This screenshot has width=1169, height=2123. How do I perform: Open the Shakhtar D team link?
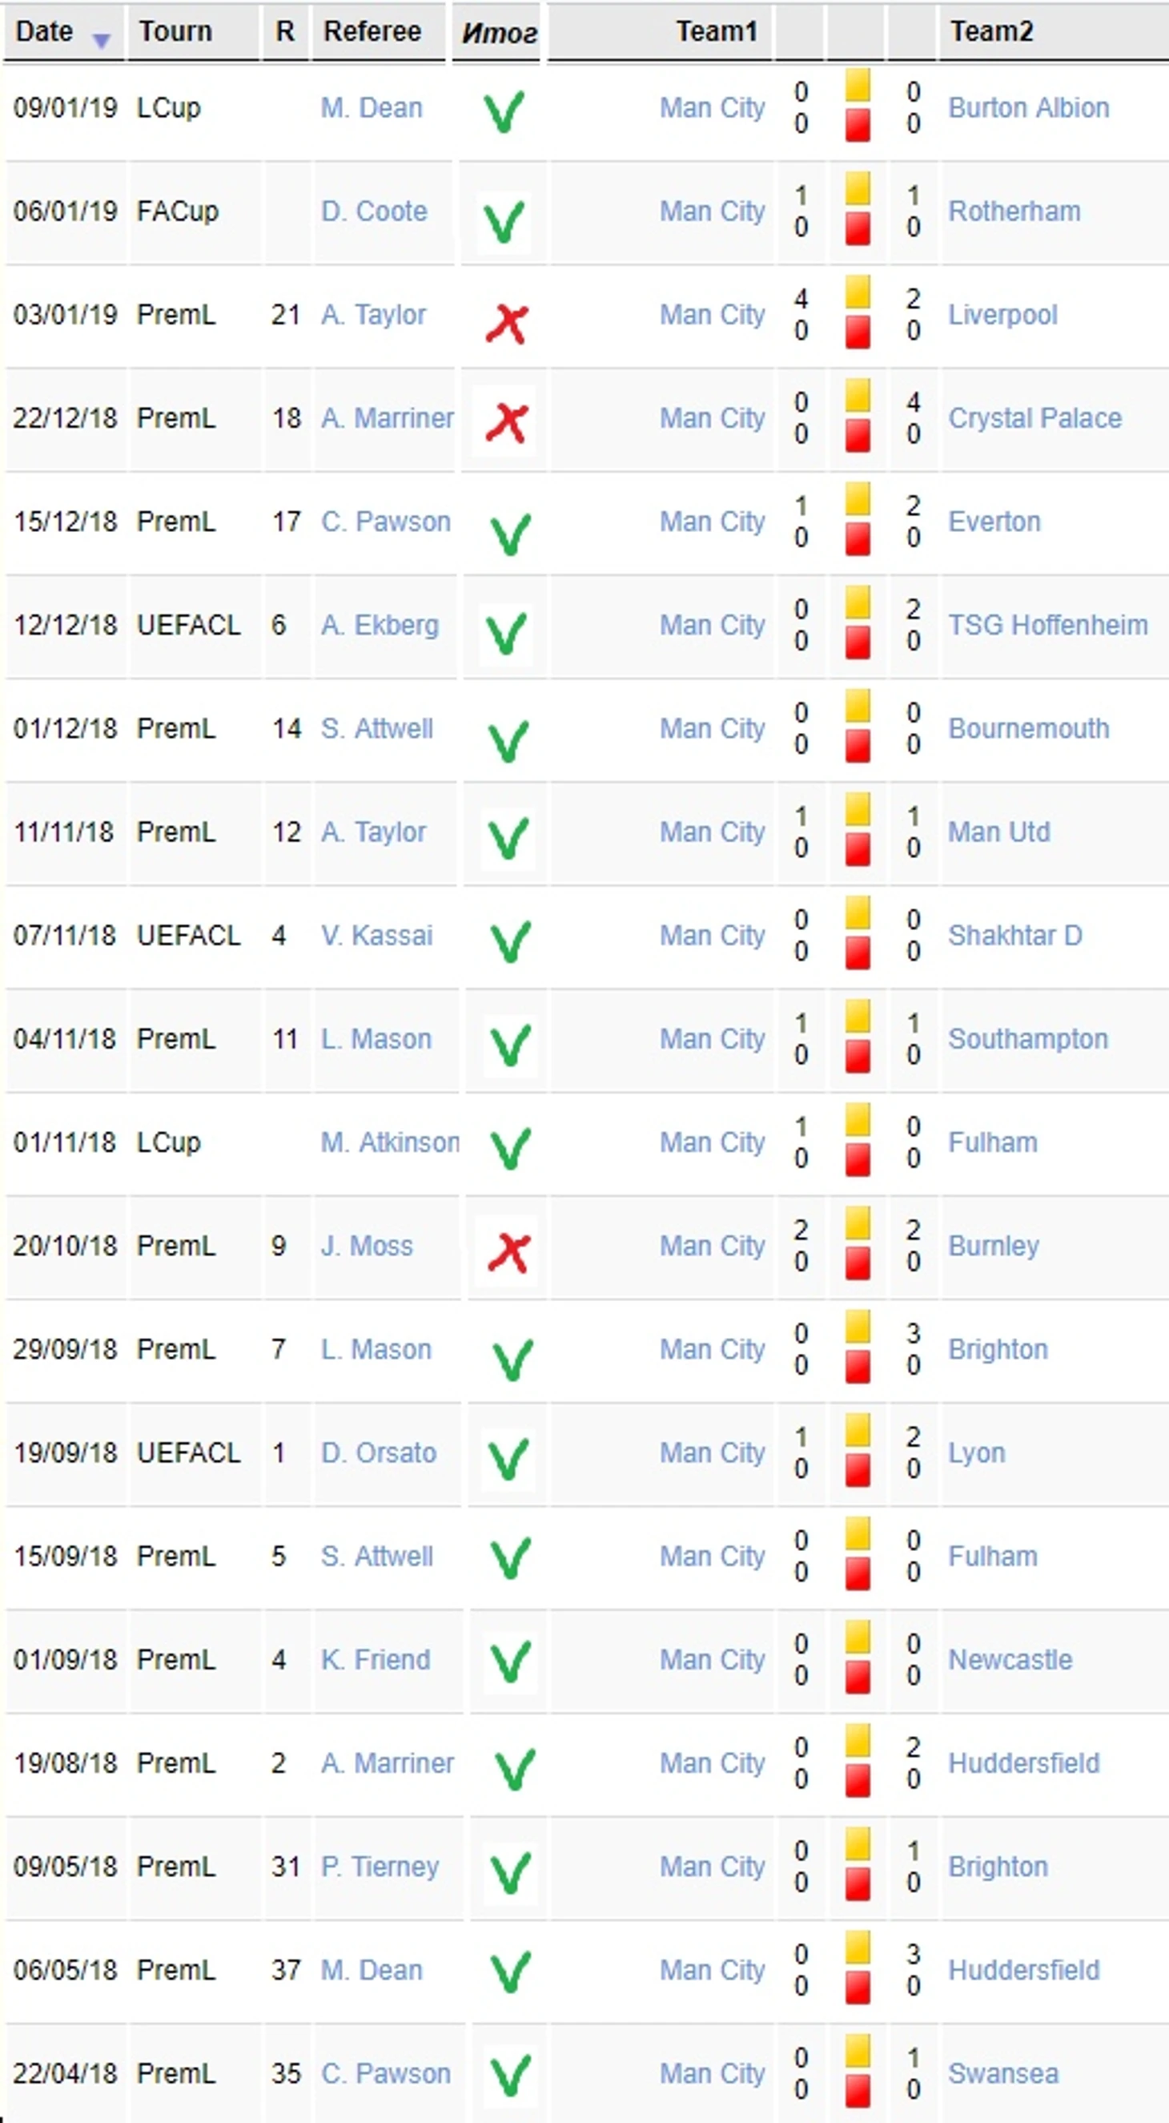click(x=1015, y=936)
